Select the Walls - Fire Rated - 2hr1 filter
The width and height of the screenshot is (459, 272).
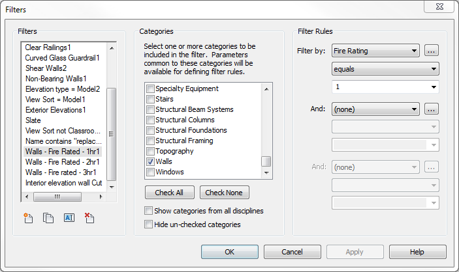click(x=63, y=161)
